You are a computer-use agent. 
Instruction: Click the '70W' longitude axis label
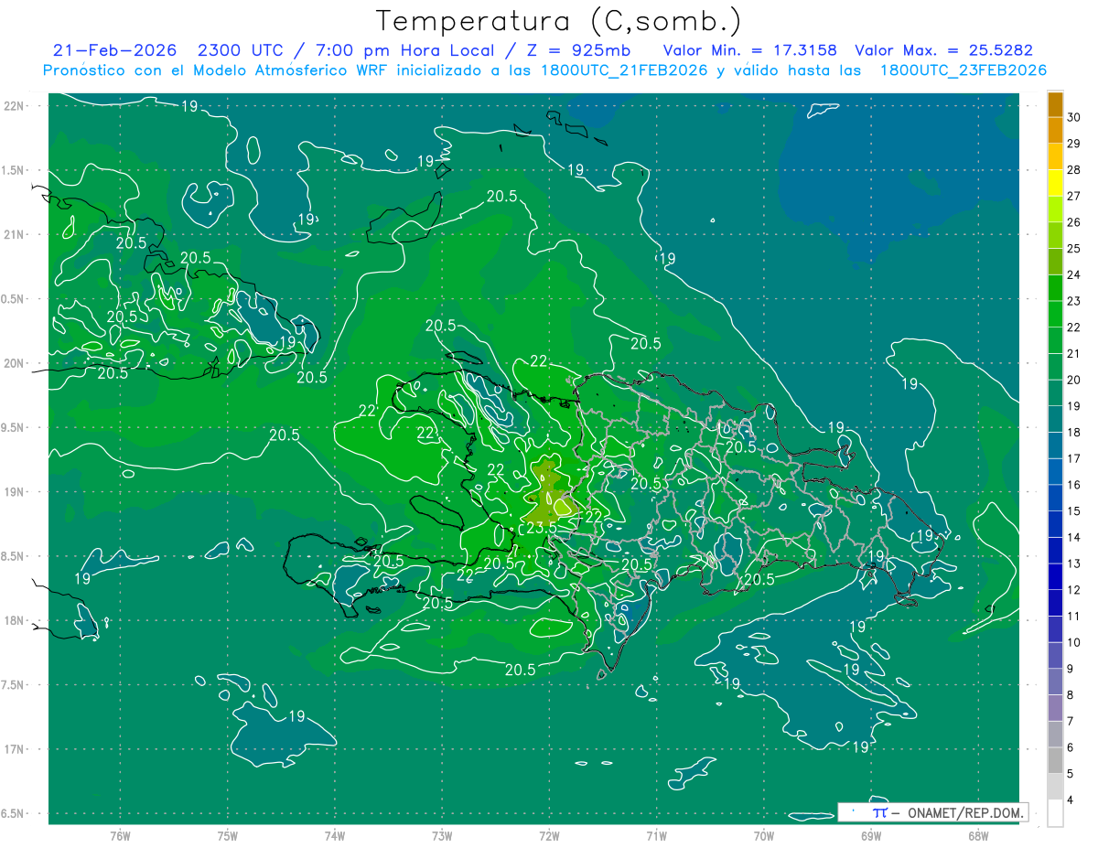[763, 835]
